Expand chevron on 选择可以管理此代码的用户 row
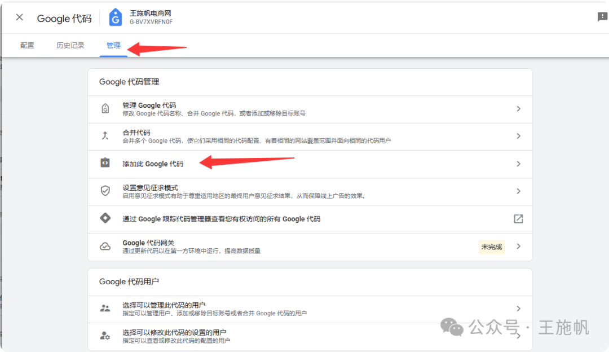 [519, 309]
